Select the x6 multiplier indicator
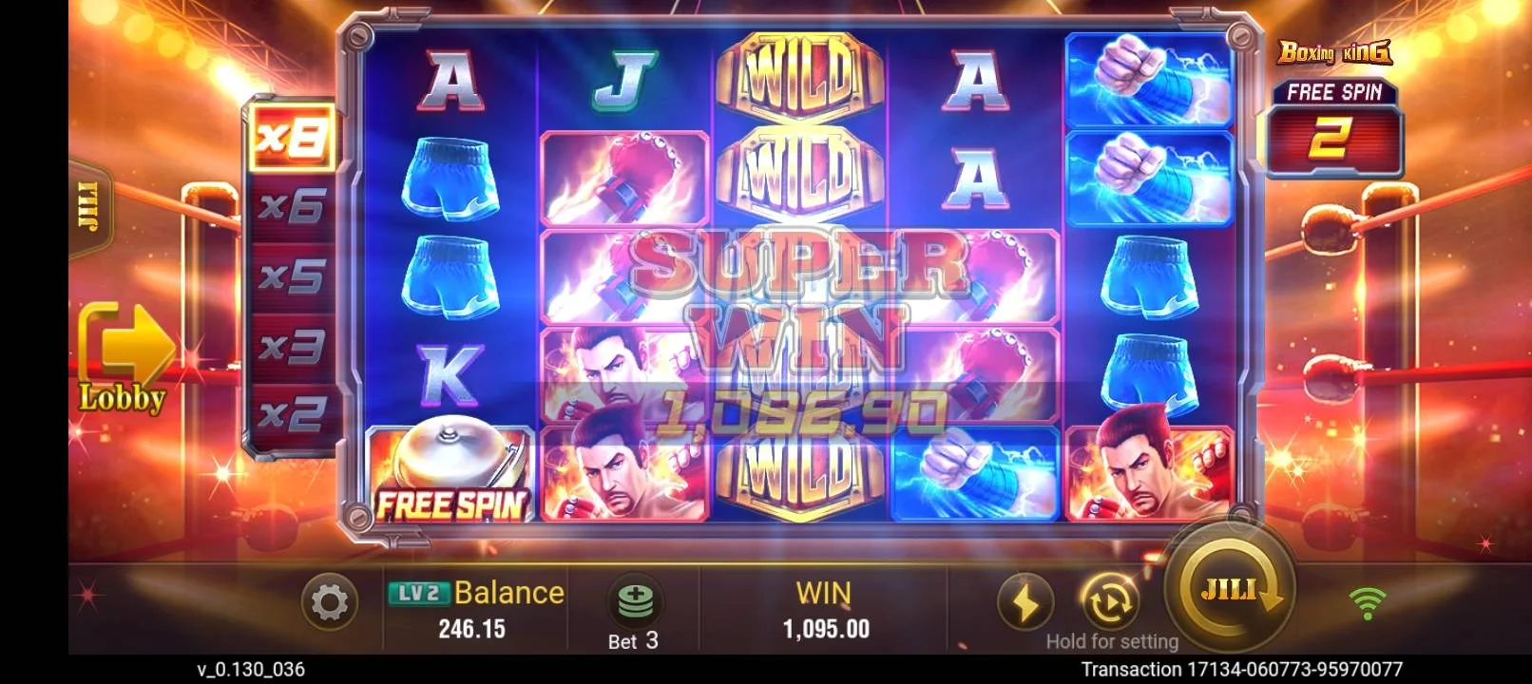 coord(293,206)
